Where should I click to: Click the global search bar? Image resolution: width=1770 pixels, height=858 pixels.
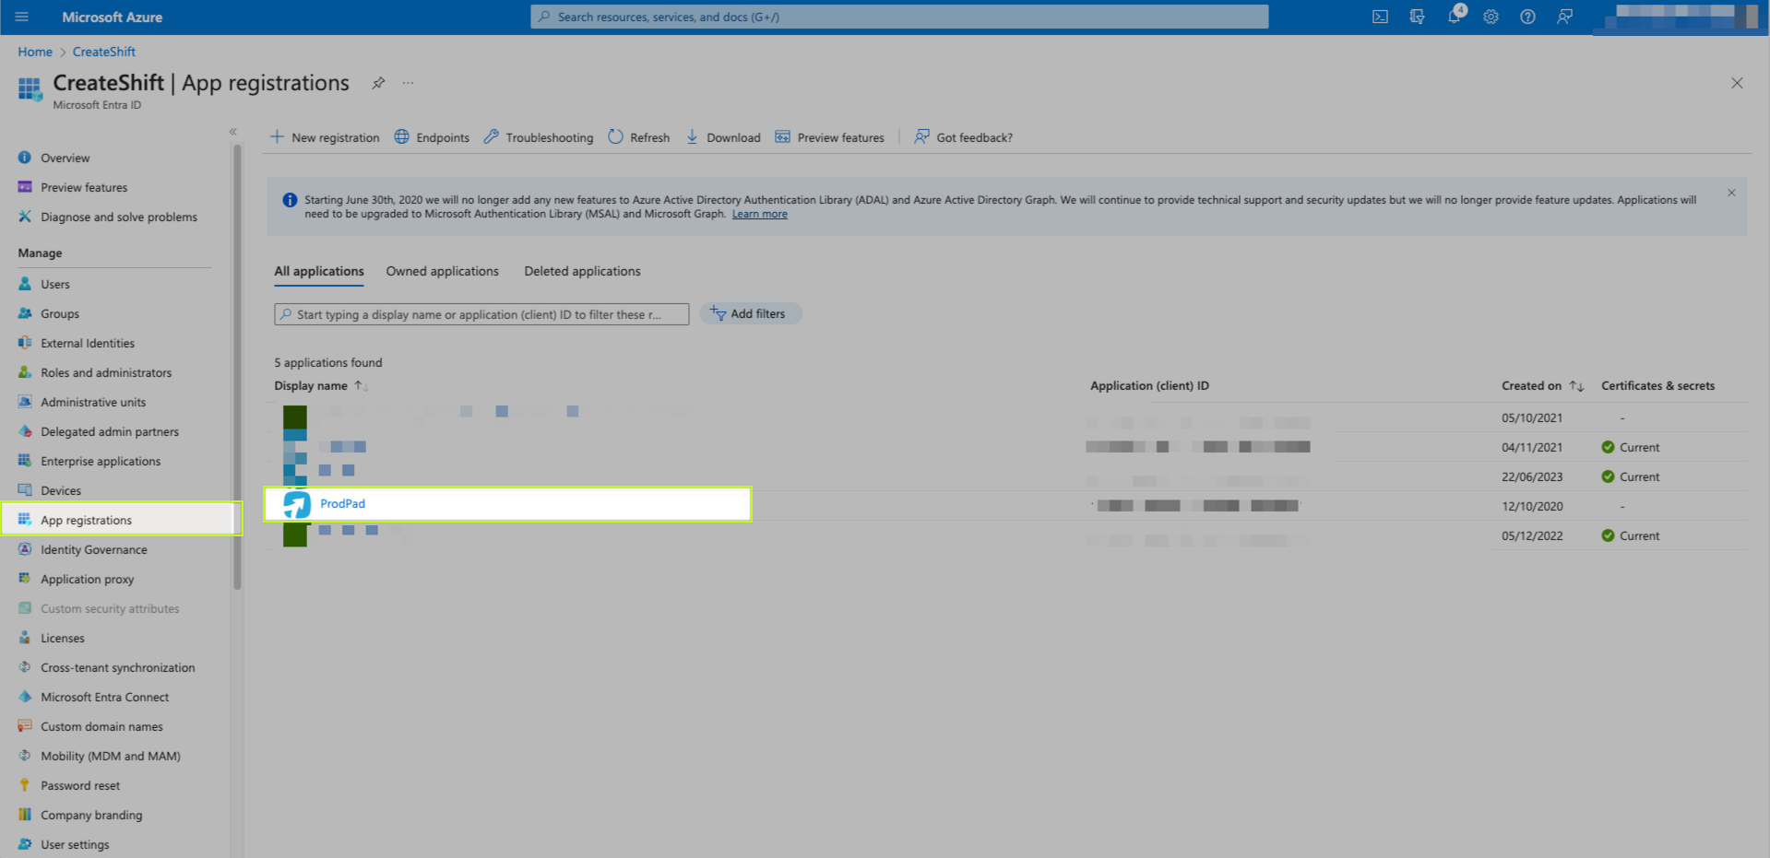click(899, 17)
